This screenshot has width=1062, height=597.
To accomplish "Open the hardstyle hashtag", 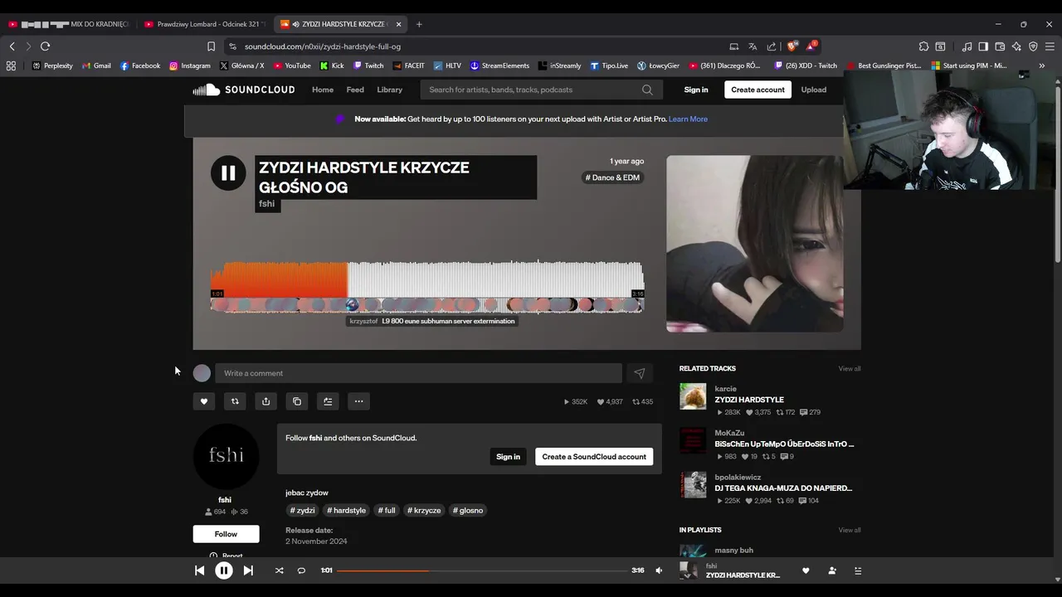I will pyautogui.click(x=346, y=511).
